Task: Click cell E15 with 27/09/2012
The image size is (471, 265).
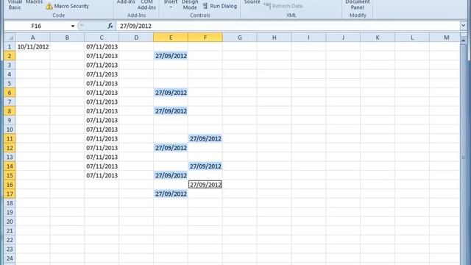Action: pos(171,175)
